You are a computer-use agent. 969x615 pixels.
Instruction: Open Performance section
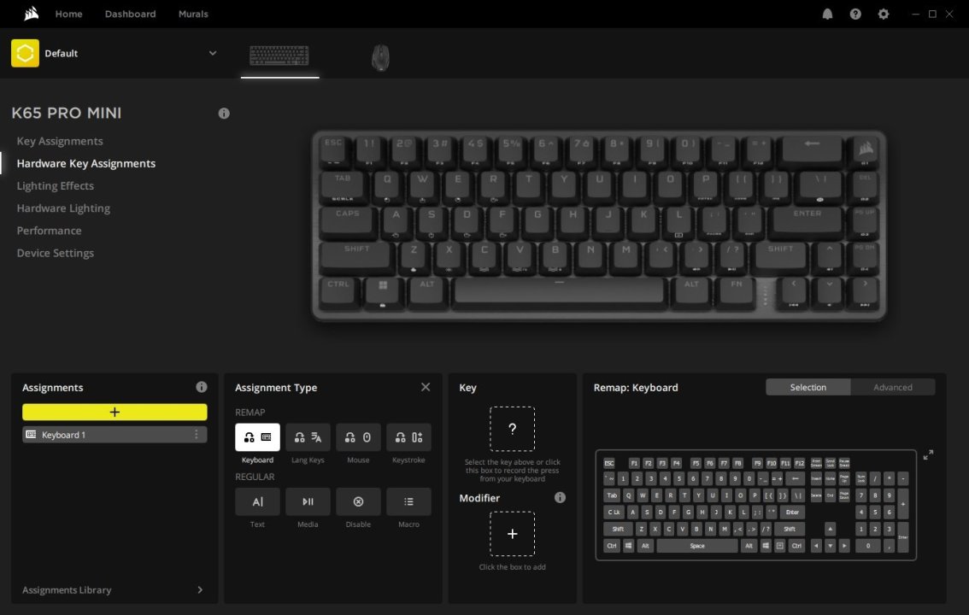tap(49, 231)
